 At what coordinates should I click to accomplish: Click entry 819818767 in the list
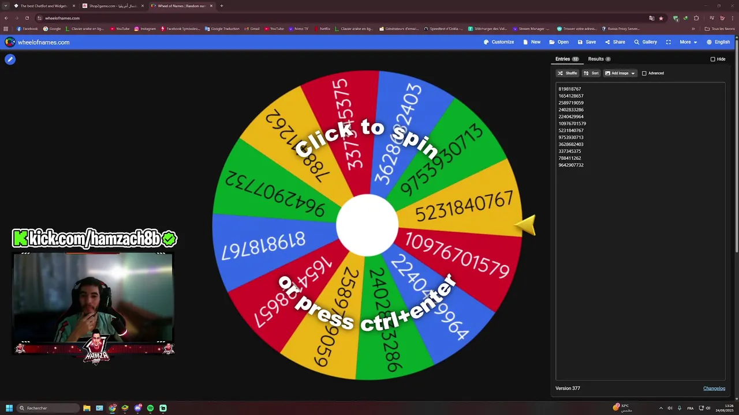pyautogui.click(x=570, y=89)
